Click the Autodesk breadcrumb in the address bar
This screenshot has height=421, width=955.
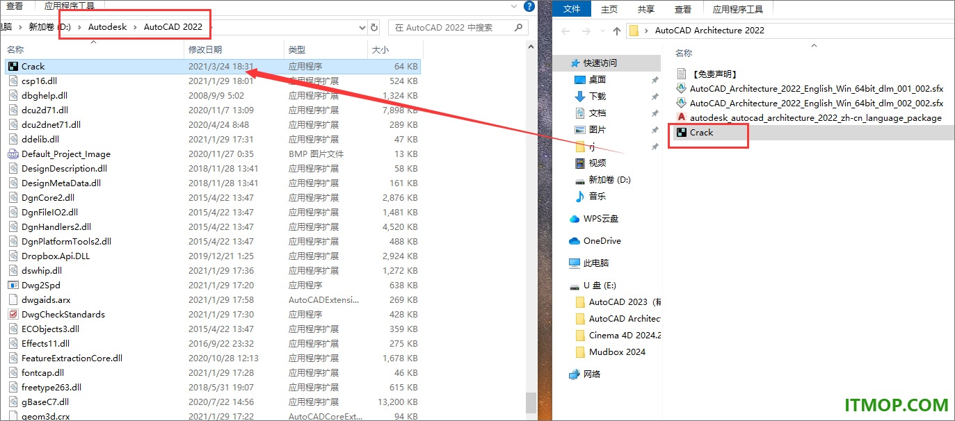(107, 28)
